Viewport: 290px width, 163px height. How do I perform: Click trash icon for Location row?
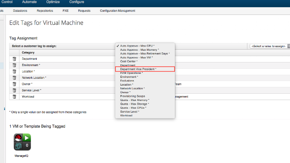pos(14,72)
